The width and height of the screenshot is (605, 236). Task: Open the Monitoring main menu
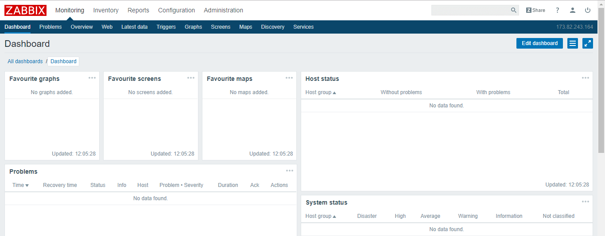70,10
